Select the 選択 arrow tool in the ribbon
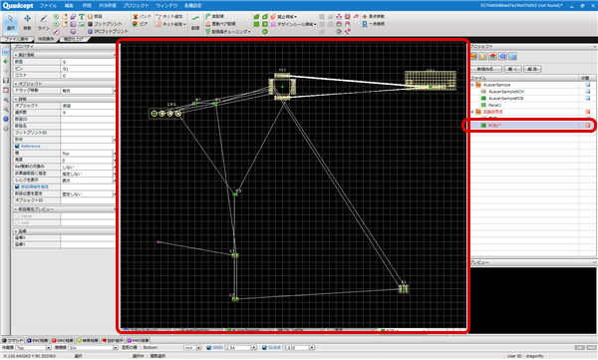The height and width of the screenshot is (360, 598). (10, 23)
